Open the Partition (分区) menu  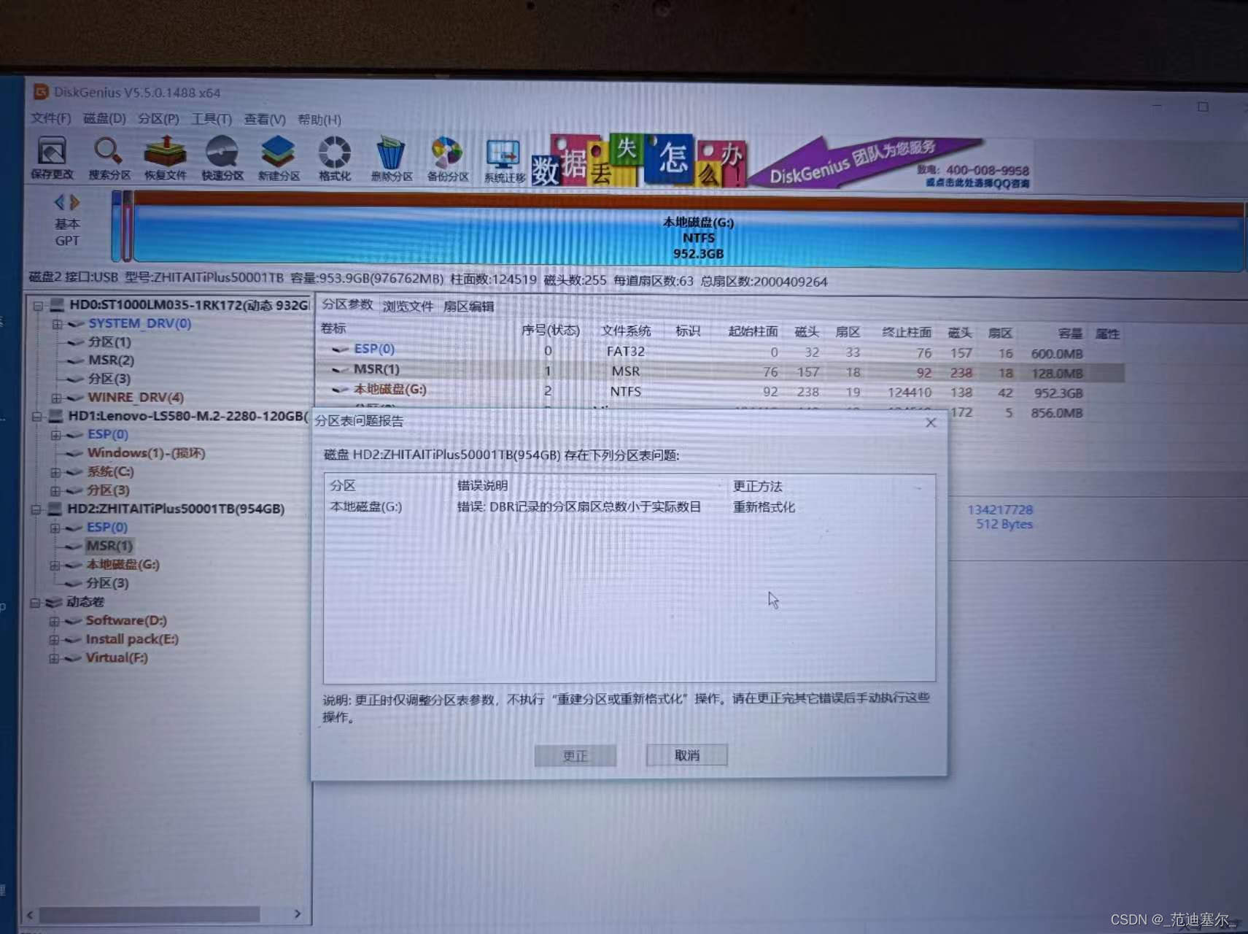click(158, 119)
